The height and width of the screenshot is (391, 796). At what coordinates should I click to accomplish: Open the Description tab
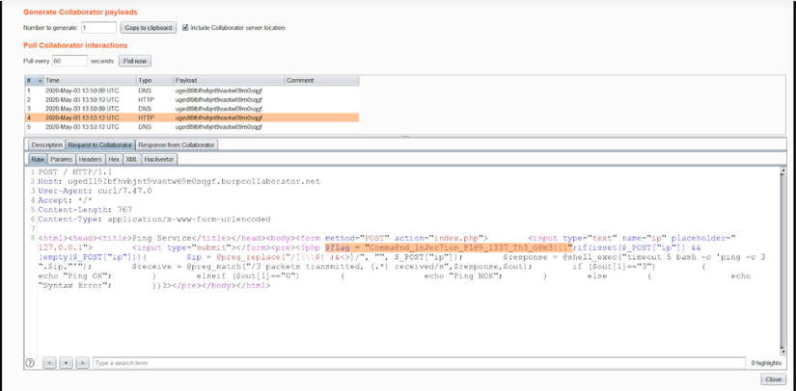46,144
